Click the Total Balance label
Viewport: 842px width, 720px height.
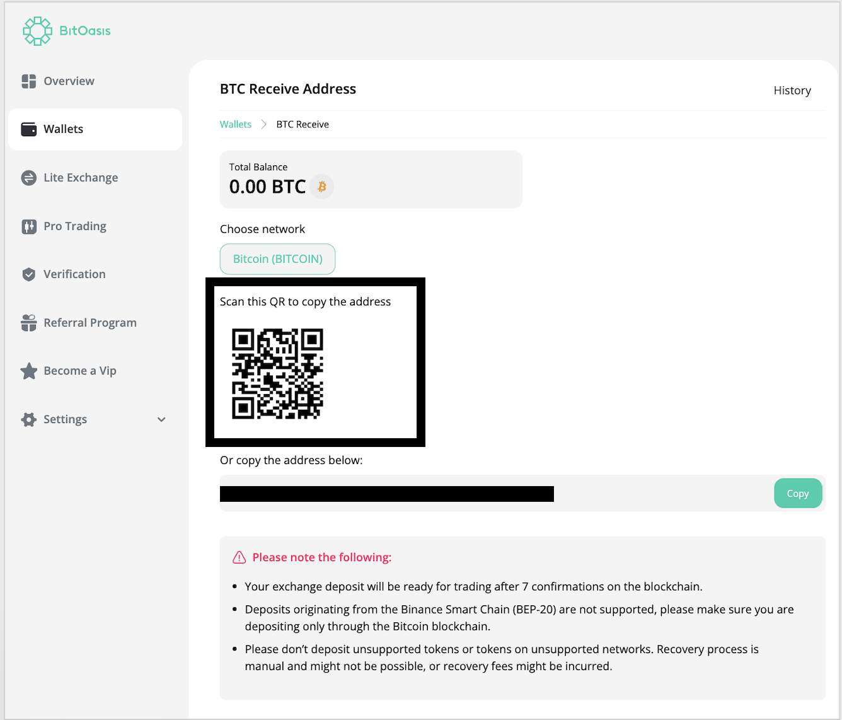pos(258,167)
